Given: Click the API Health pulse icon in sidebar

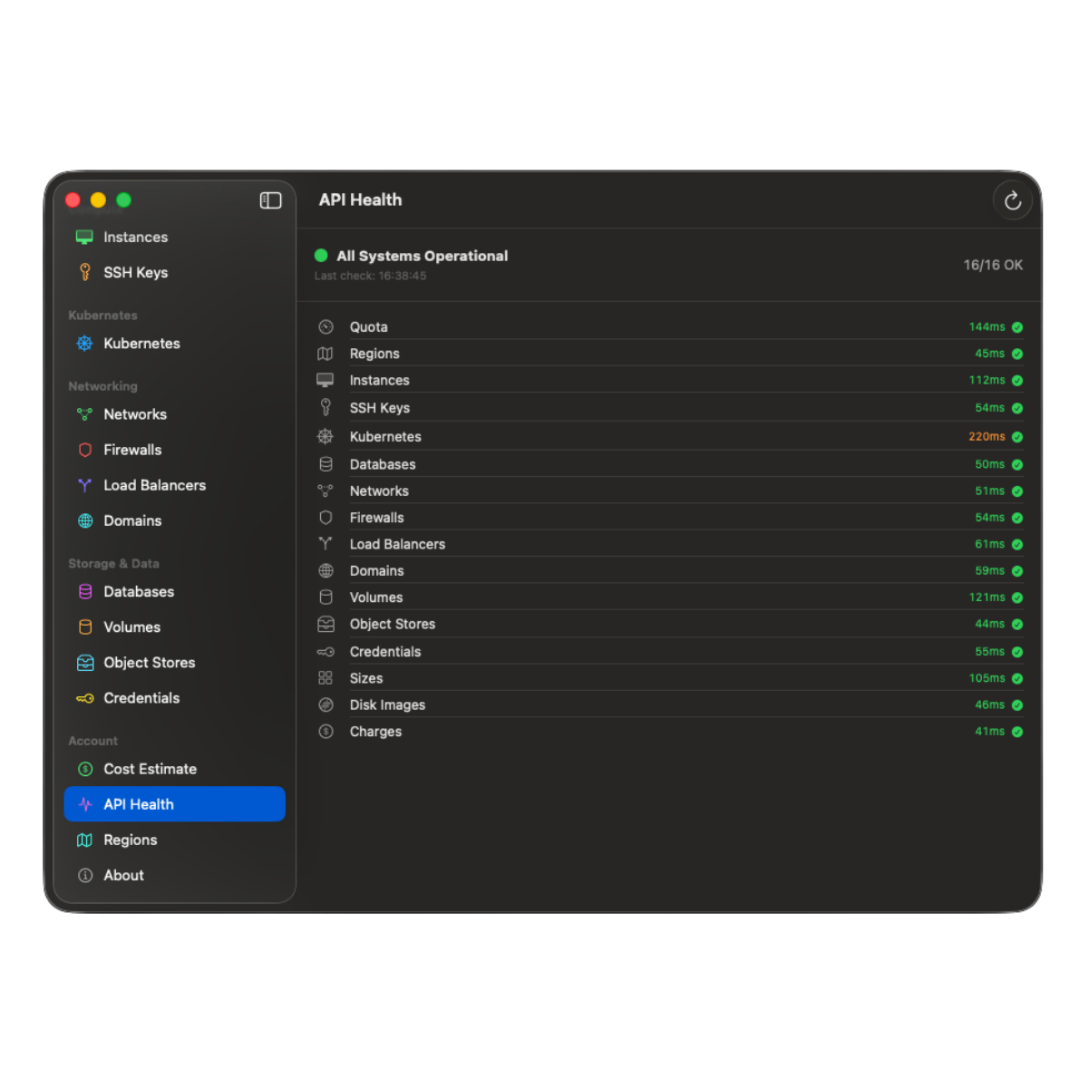Looking at the screenshot, I should click(85, 804).
